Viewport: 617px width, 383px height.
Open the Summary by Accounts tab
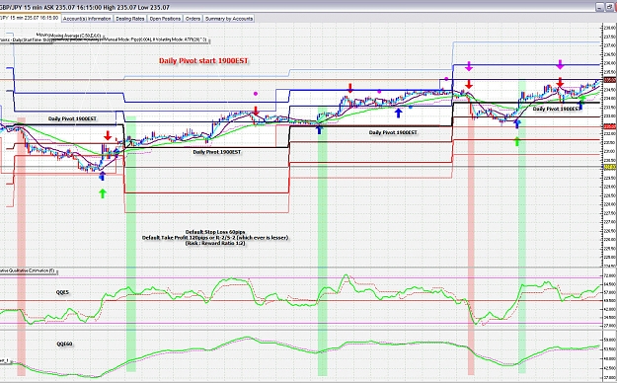point(229,19)
